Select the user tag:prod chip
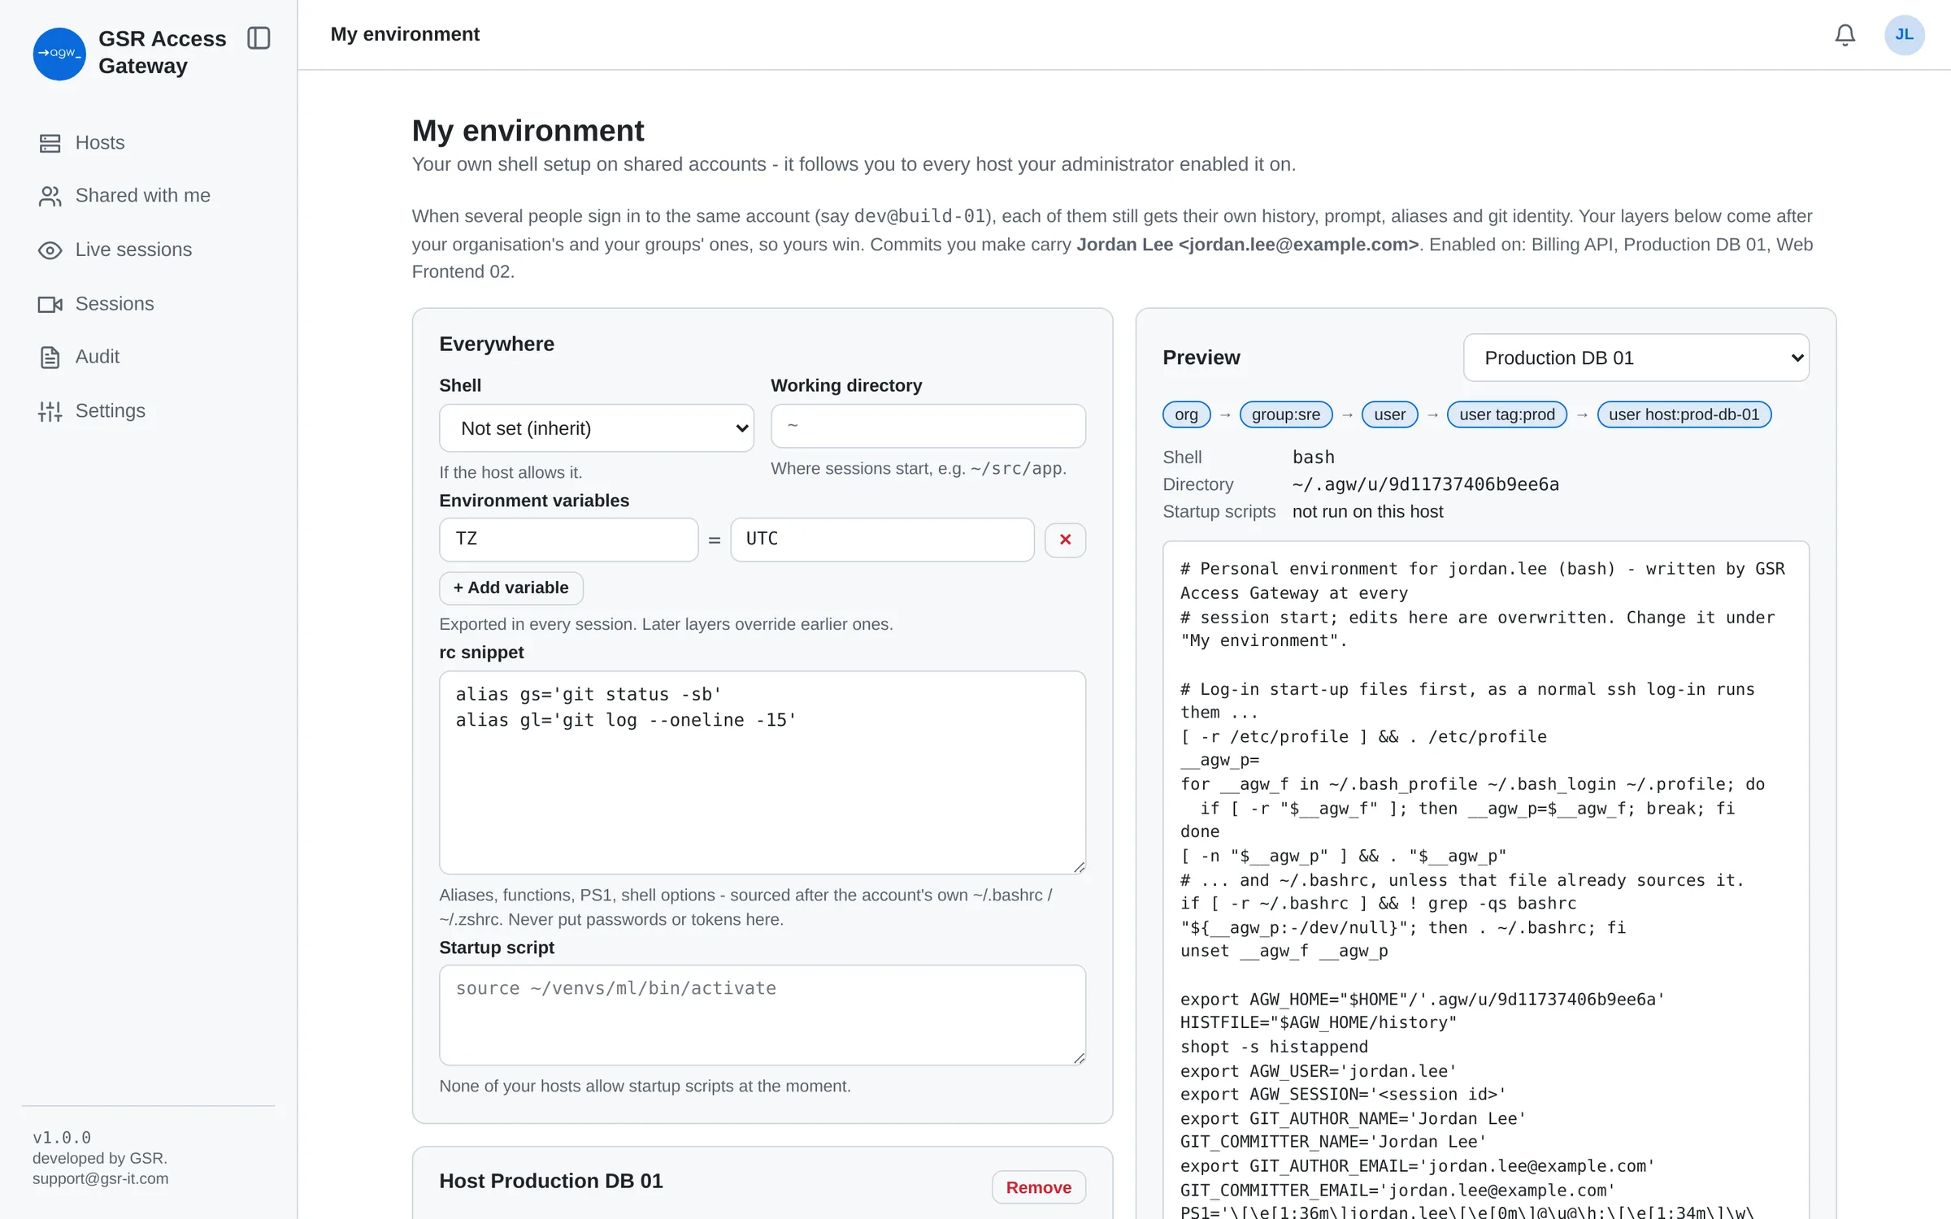 (x=1506, y=414)
